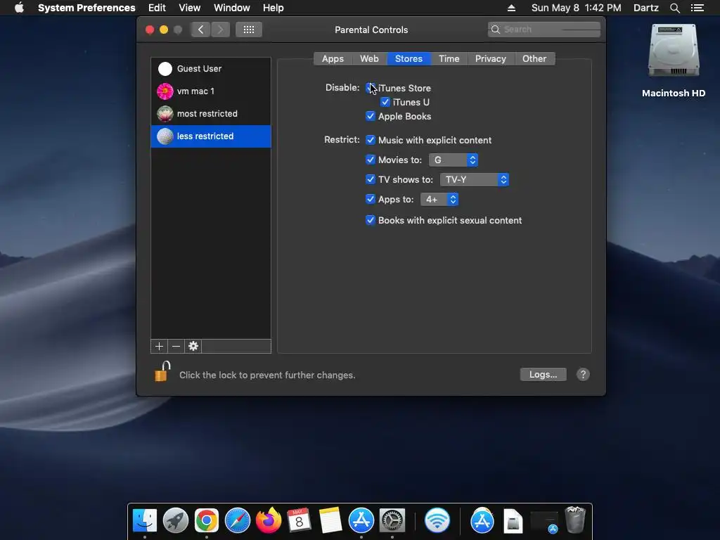Image resolution: width=720 pixels, height=540 pixels.
Task: Go back with the left chevron
Action: 200,30
